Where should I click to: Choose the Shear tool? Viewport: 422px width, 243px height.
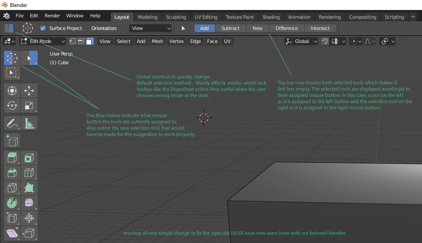[12, 233]
